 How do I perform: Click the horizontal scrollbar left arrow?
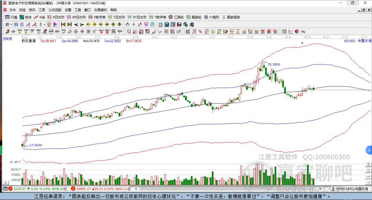coord(136,189)
